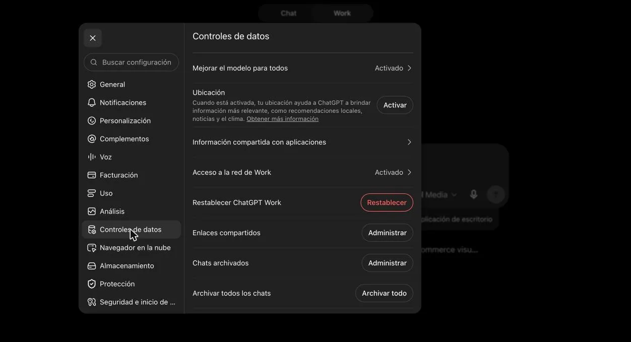This screenshot has height=342, width=631.
Task: Select the Uso sidebar entry
Action: [132, 193]
